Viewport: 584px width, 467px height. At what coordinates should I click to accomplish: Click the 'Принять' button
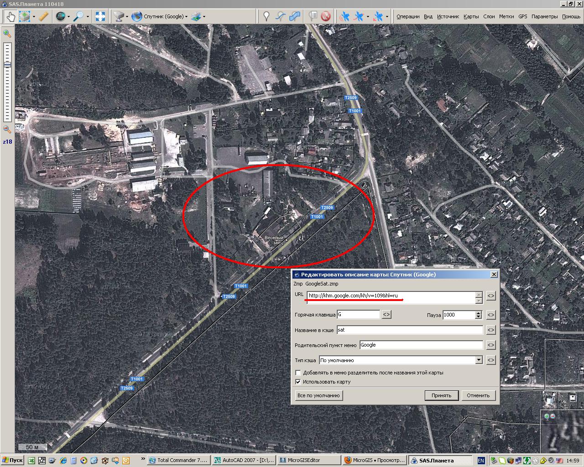(441, 395)
